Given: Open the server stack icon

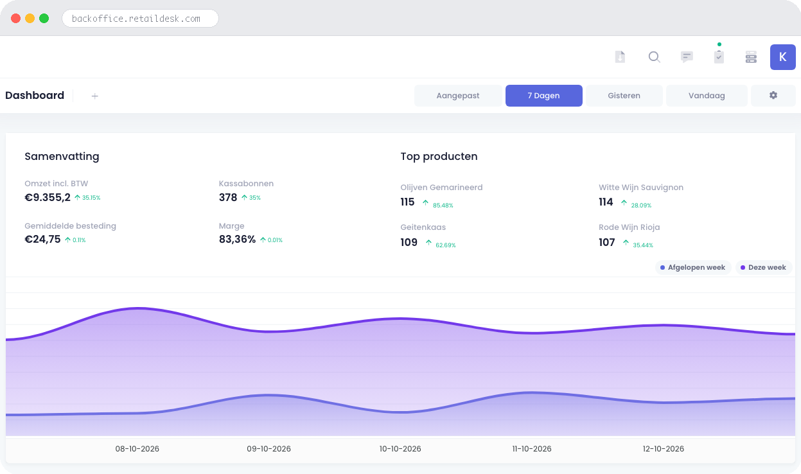Looking at the screenshot, I should (751, 57).
